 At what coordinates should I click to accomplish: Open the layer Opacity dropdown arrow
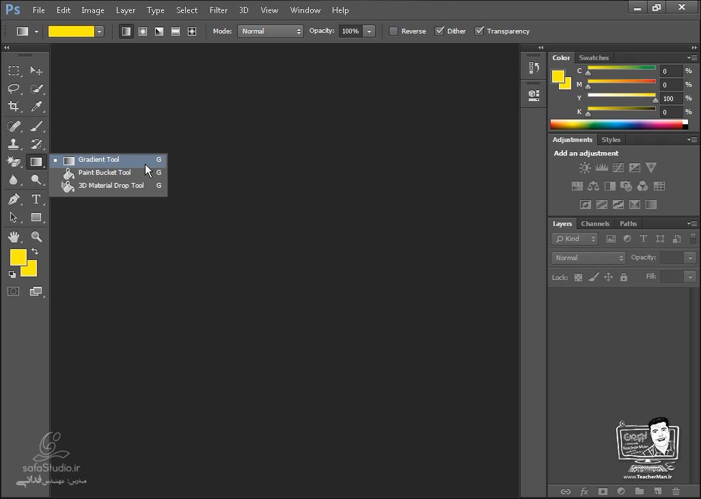click(x=690, y=258)
